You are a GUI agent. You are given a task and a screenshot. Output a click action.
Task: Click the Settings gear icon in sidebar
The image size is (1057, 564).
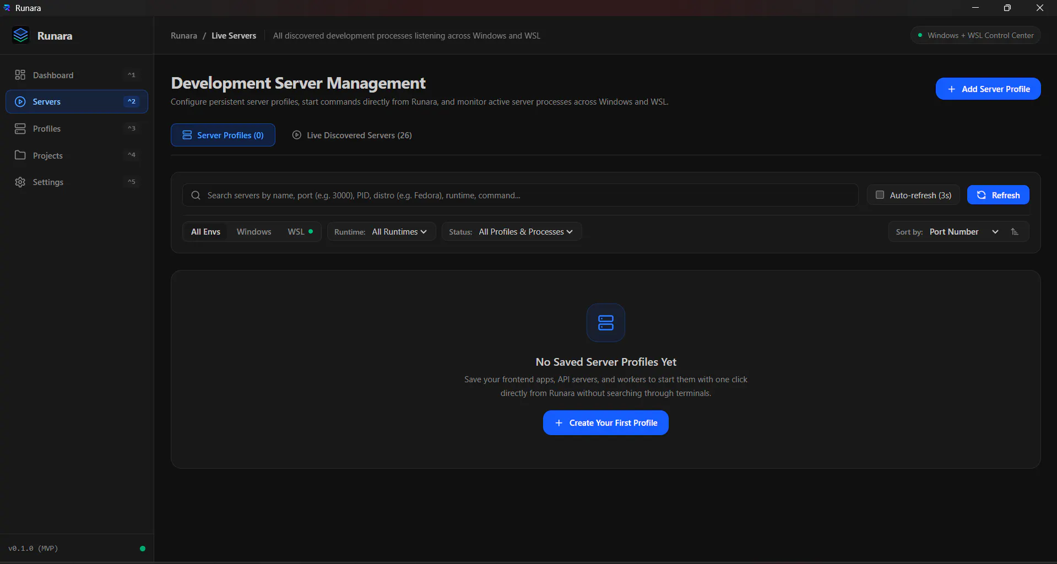tap(20, 182)
